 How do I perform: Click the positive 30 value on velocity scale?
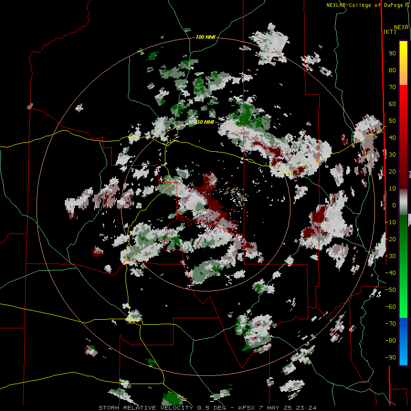coord(392,155)
